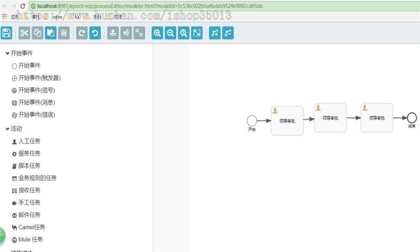Click the Copy toolbar icon
Image resolution: width=420 pixels, height=252 pixels.
click(37, 33)
